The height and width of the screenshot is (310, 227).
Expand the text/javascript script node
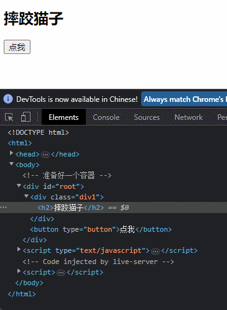19,249
